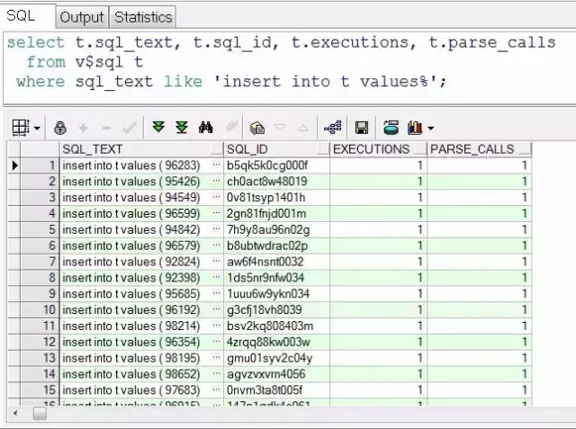Viewport: 576px width, 429px height.
Task: Click the delete record minus icon
Action: pyautogui.click(x=106, y=128)
